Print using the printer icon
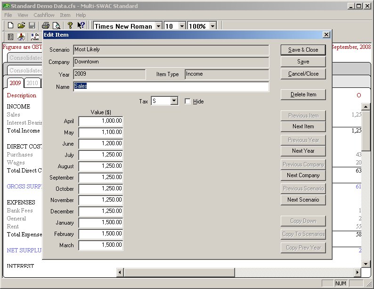 [46, 25]
